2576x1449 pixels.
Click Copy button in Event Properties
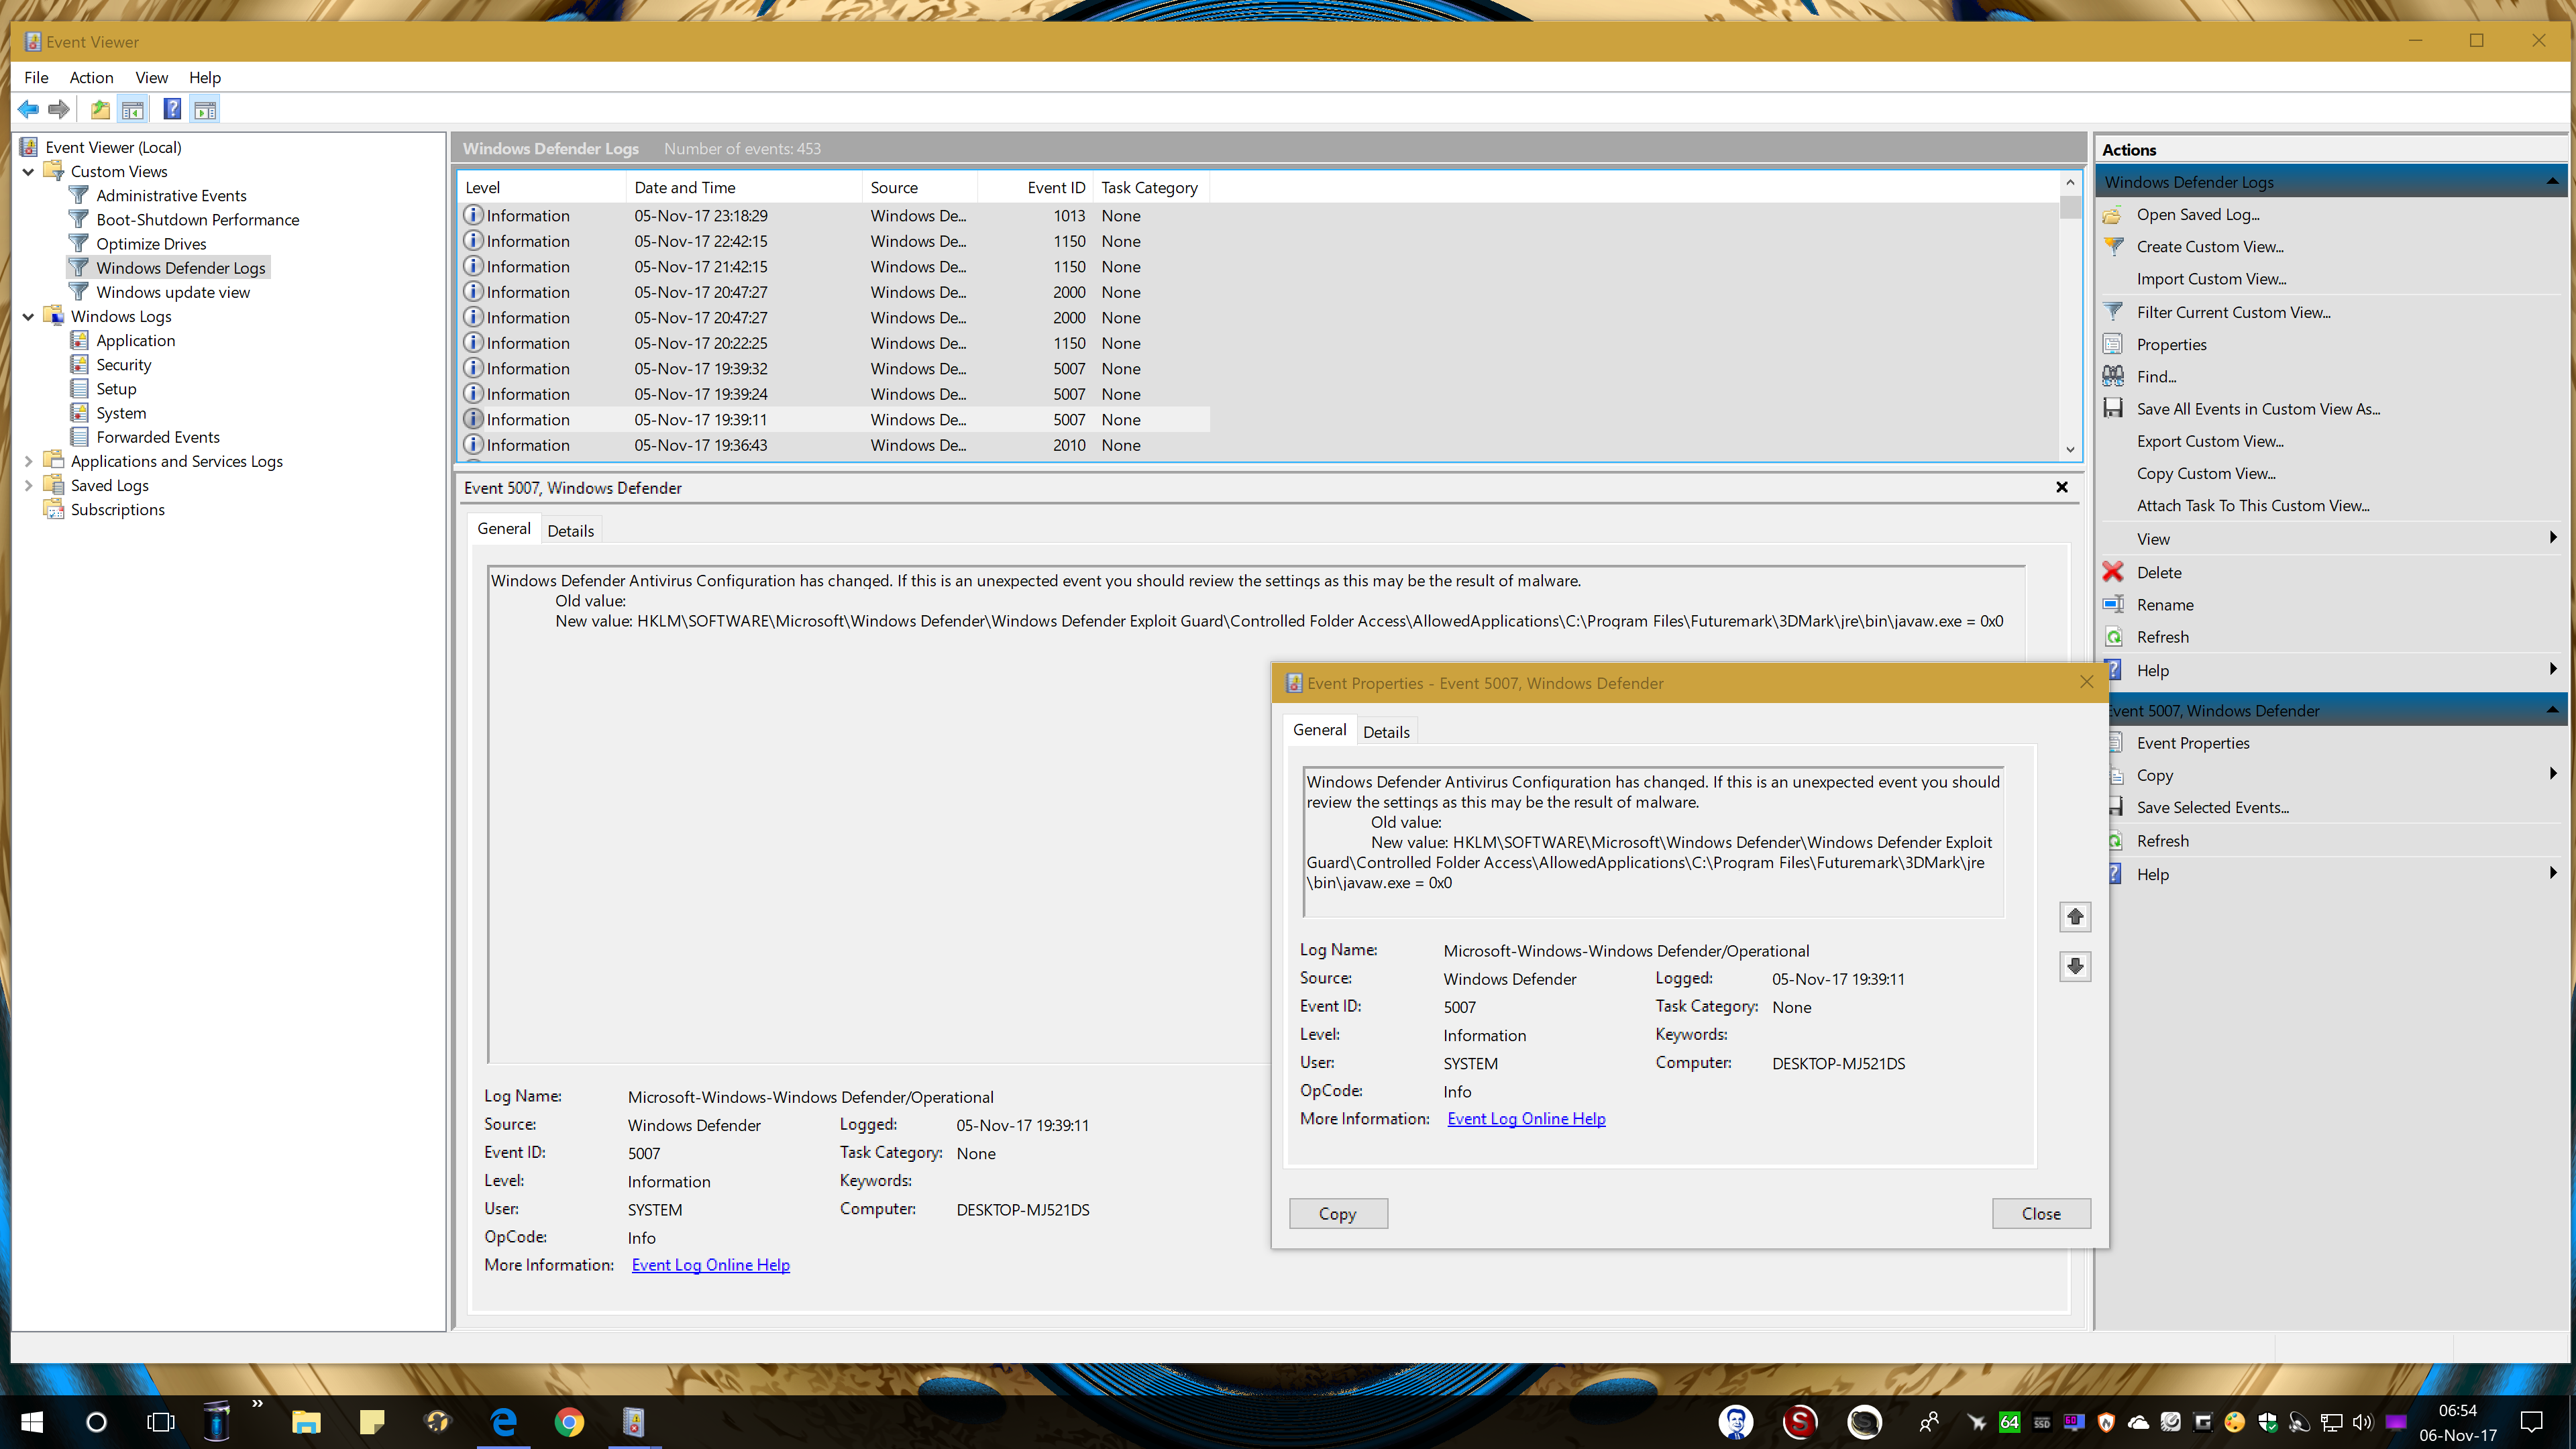[x=1338, y=1213]
